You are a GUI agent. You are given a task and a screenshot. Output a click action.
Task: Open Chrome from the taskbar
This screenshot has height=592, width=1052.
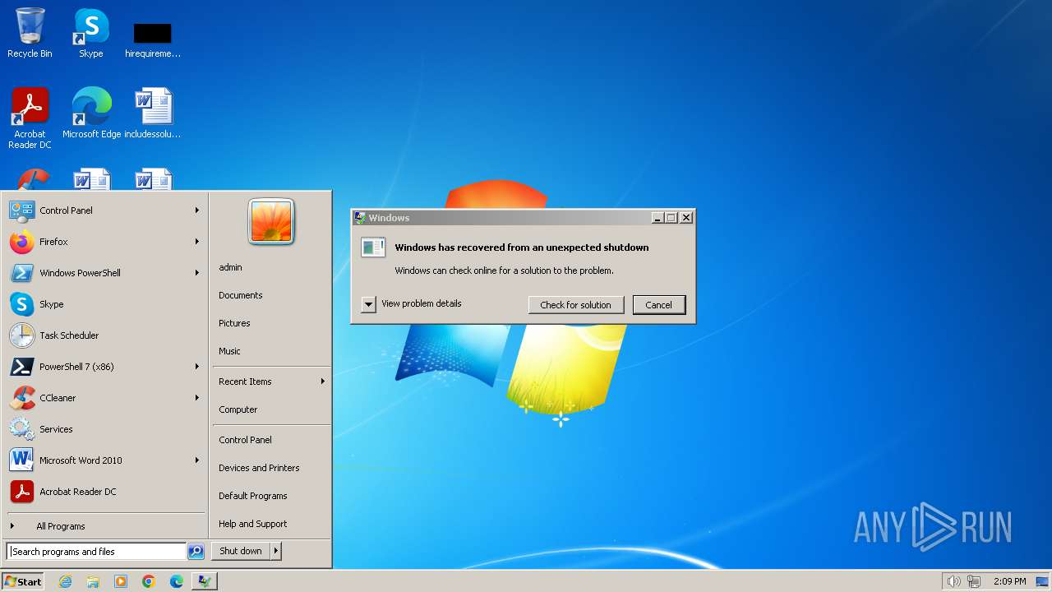[x=149, y=581]
